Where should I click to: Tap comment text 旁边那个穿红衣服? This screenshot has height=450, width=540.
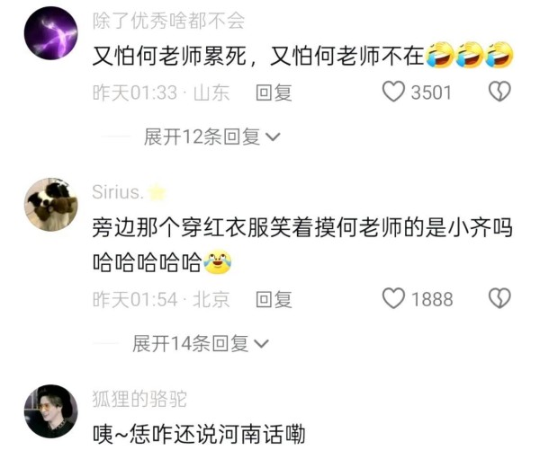click(x=181, y=228)
